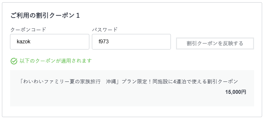Screen dimensions: 266x120
Task: Click the 割引クーポンを反映する button
Action: (x=215, y=43)
